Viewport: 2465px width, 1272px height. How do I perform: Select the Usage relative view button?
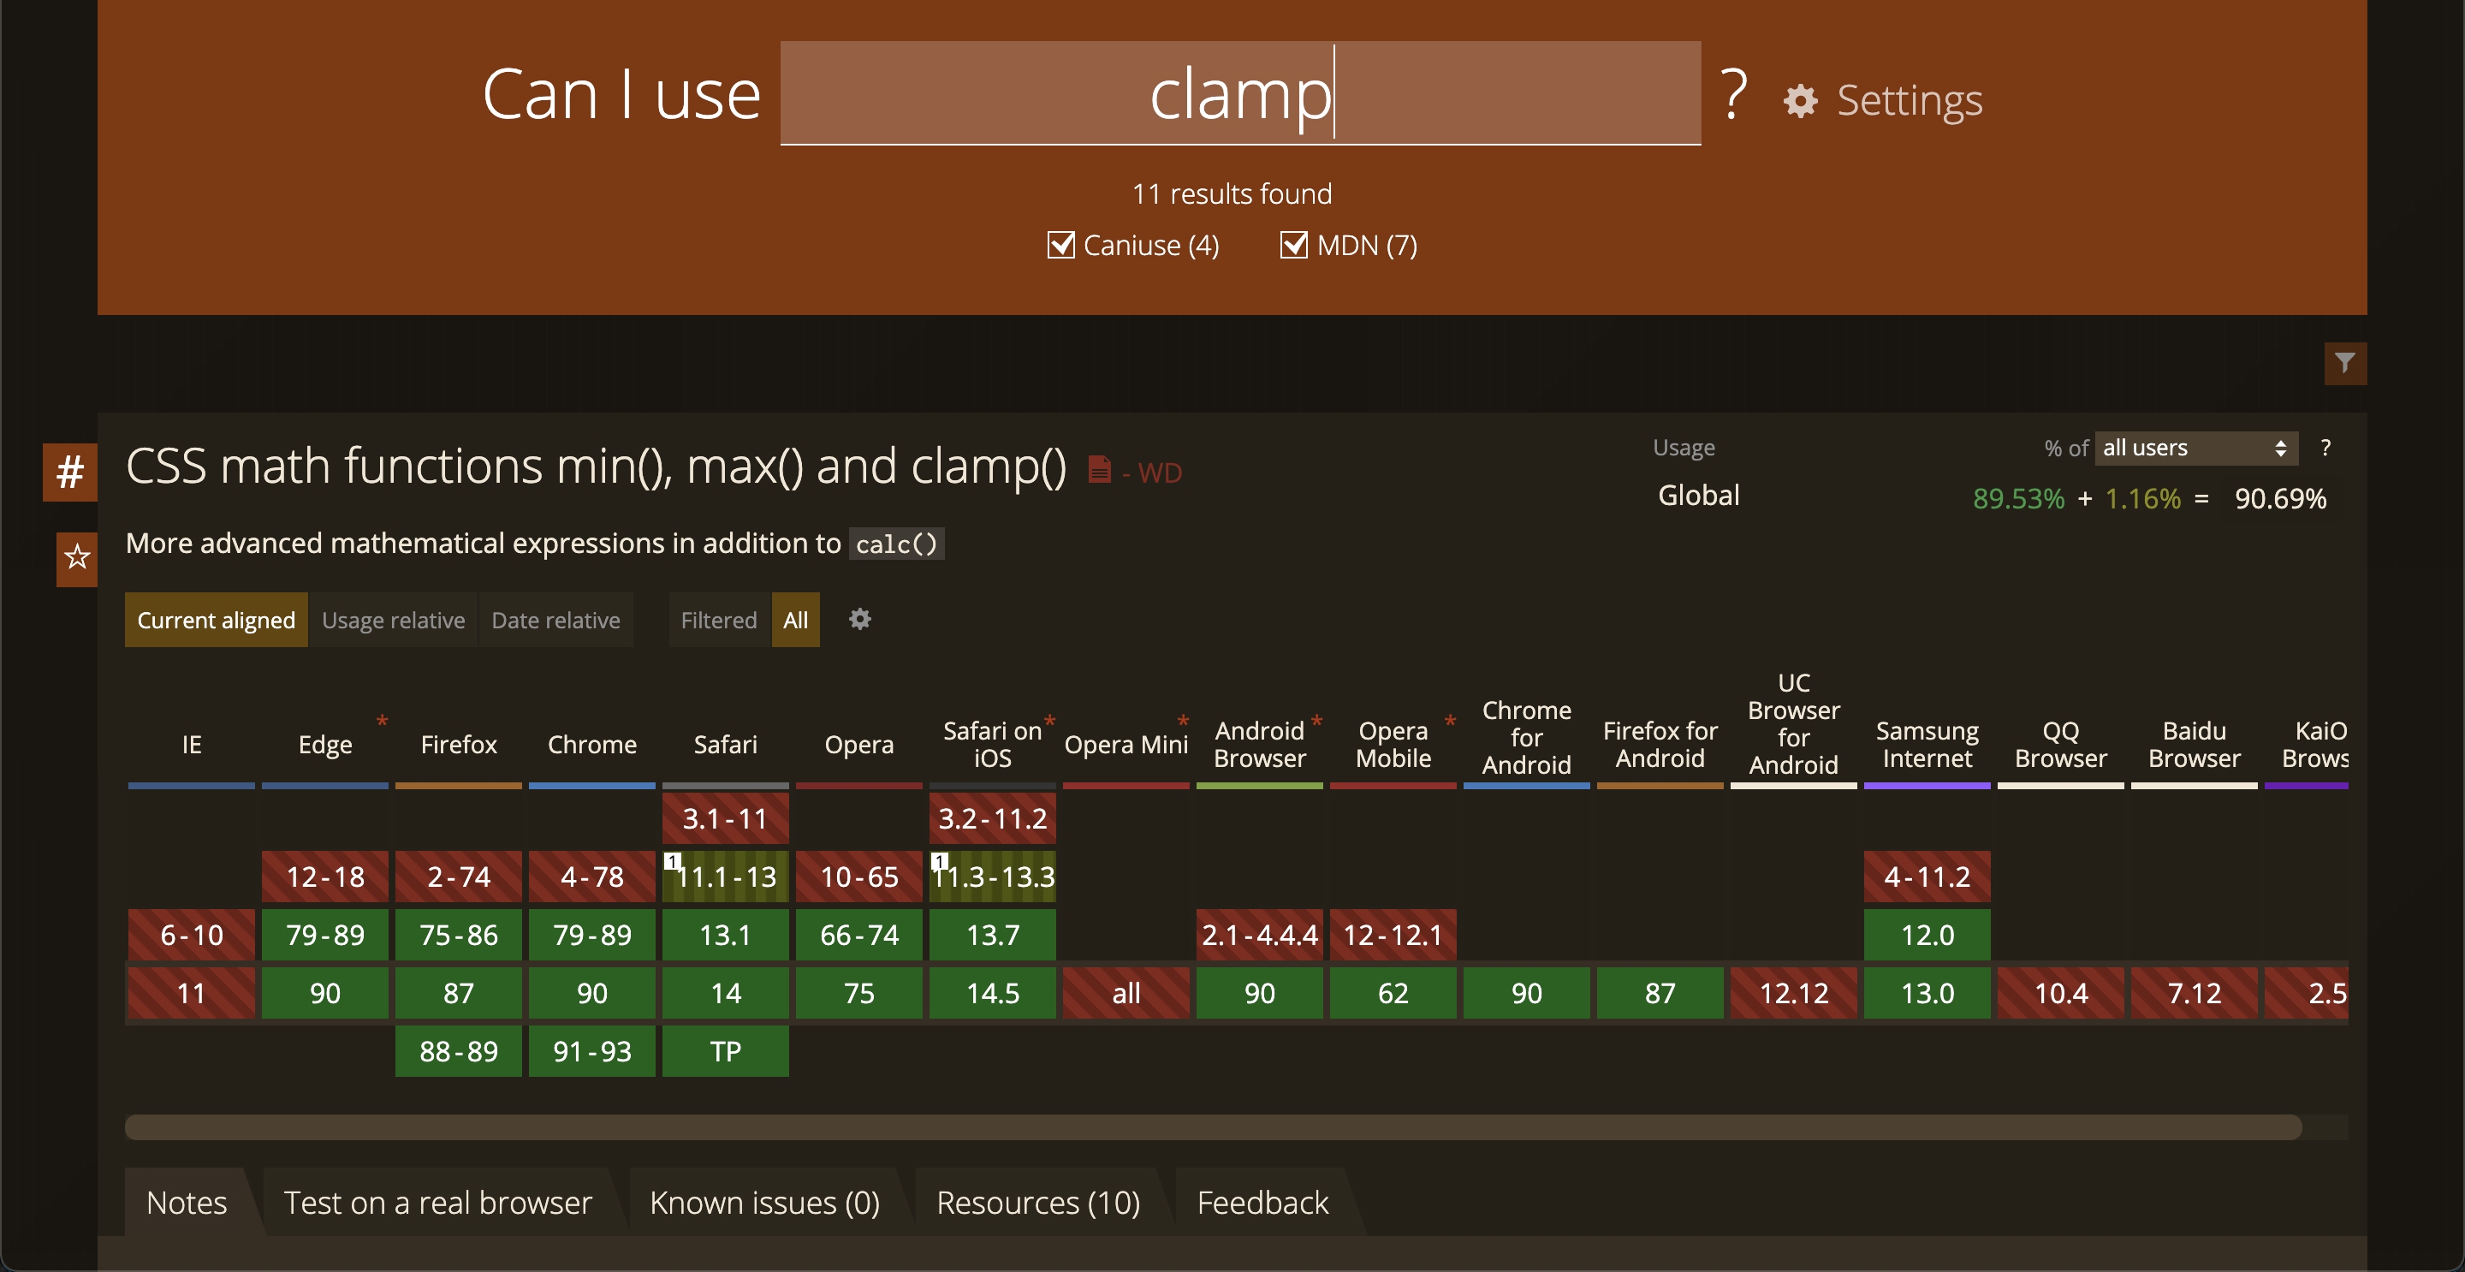tap(394, 621)
